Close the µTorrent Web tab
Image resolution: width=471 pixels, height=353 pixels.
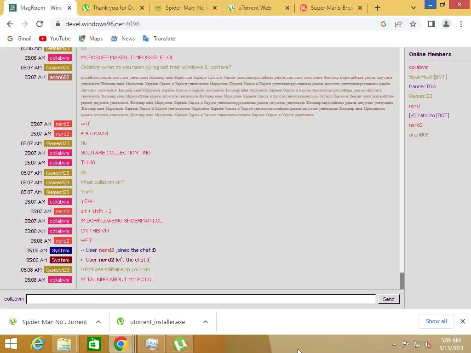(x=287, y=8)
